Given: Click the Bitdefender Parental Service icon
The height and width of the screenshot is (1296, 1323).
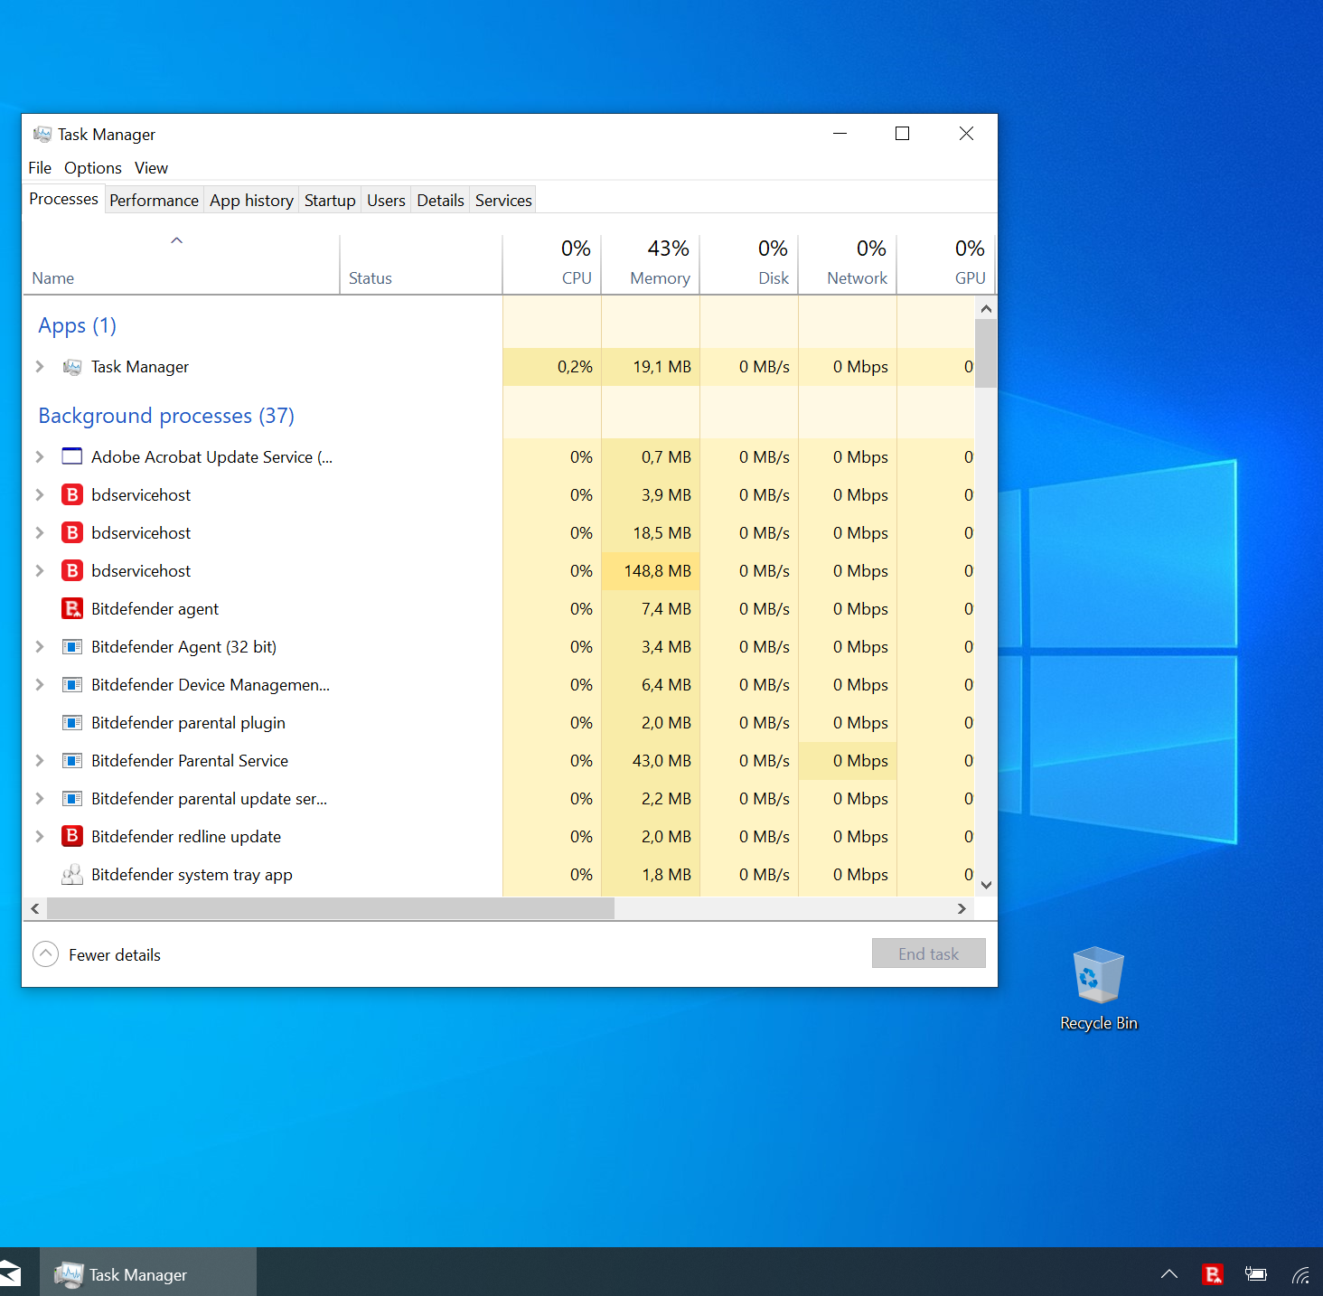Looking at the screenshot, I should click(x=72, y=761).
